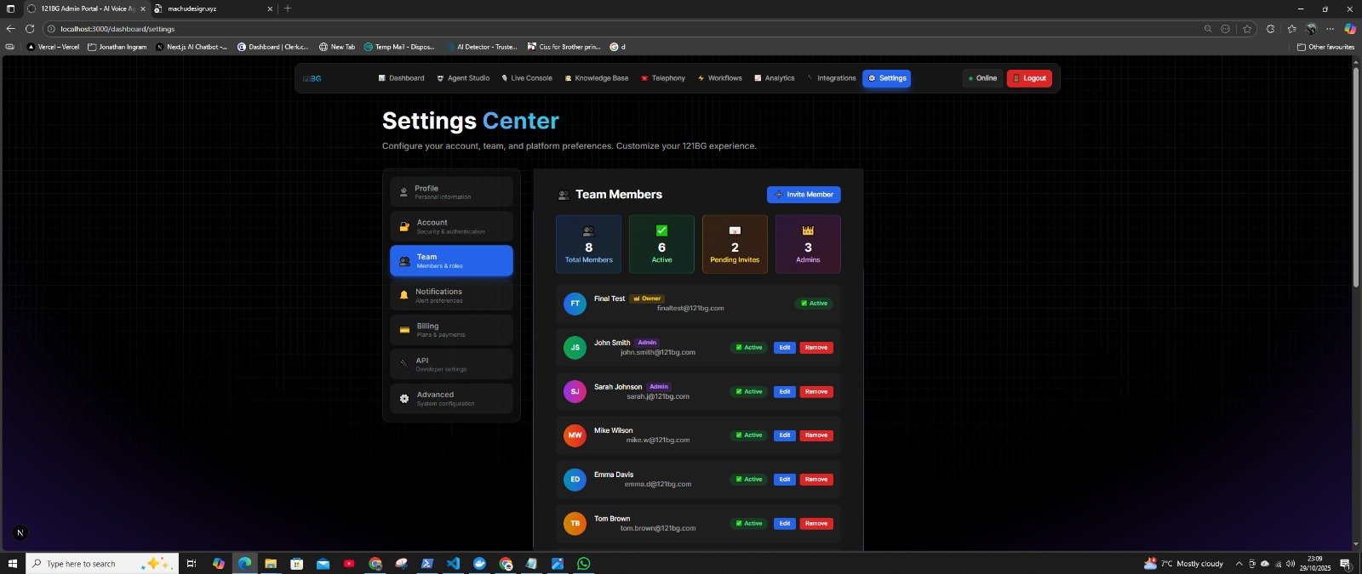1362x574 pixels.
Task: Open a new browser tab
Action: point(288,9)
